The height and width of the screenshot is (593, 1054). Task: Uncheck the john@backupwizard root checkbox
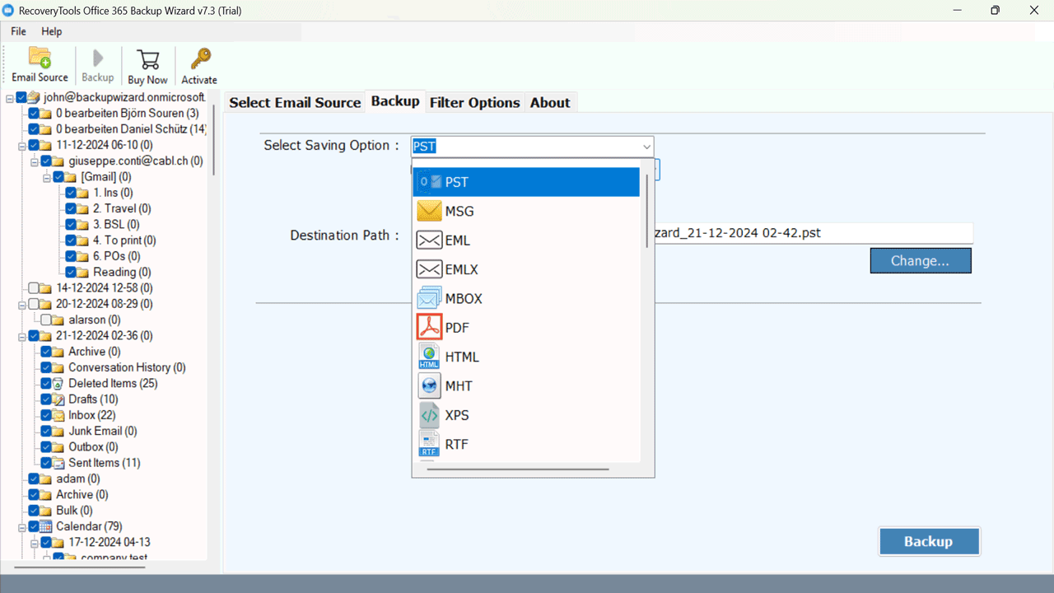pos(21,97)
